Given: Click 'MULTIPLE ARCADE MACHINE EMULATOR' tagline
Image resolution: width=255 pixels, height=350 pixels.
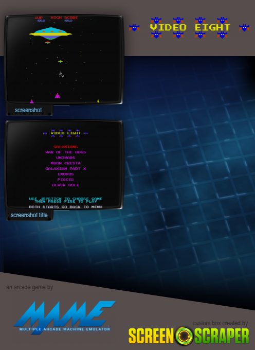Looking at the screenshot, I should point(65,329).
